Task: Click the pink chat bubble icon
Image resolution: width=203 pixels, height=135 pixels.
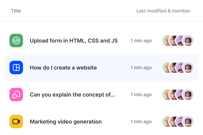Action: point(16,94)
